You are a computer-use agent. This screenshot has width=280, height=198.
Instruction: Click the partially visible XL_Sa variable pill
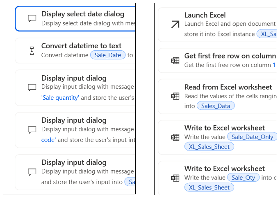[266, 34]
